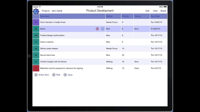This screenshot has height=112, width=200.
Task: Tap the plus icon beside Action Item
Action: (36, 75)
